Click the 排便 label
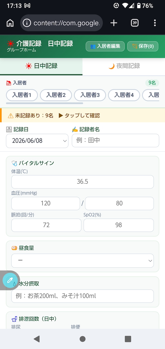Viewport: 165px width, 349px height. pos(76,327)
